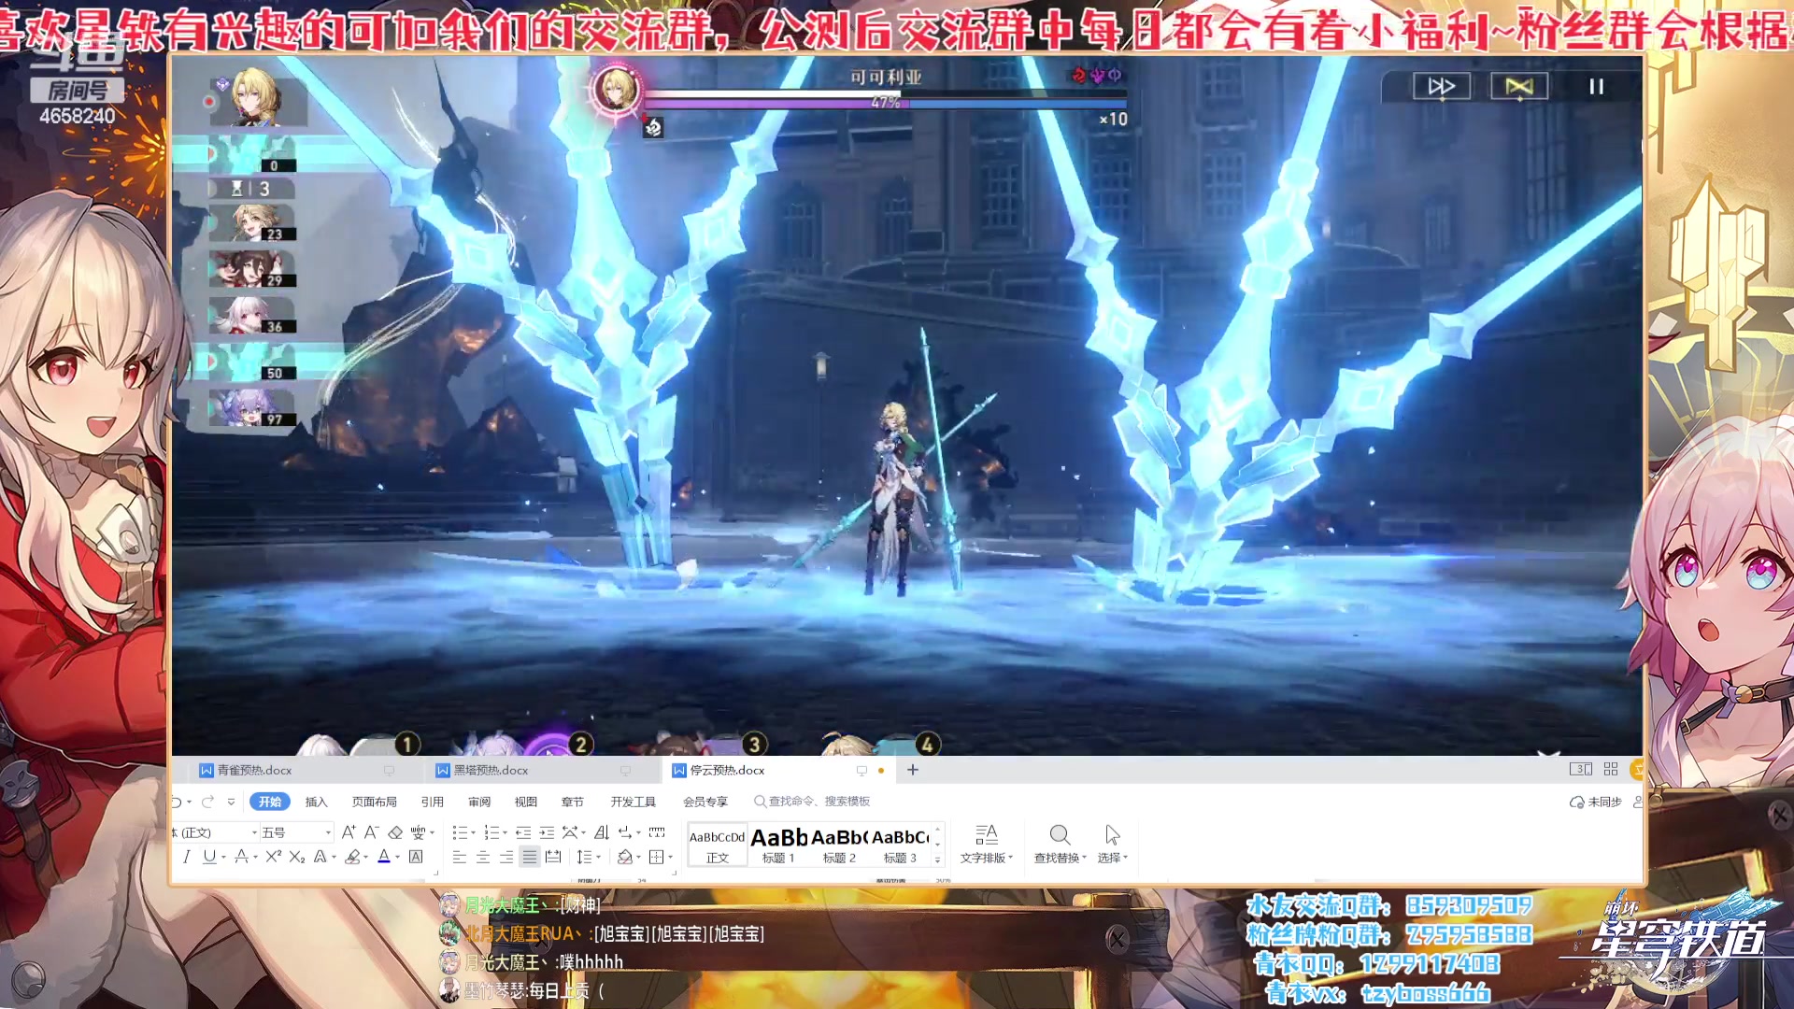Open the font color dropdown arrow
The width and height of the screenshot is (1794, 1009).
pyautogui.click(x=398, y=858)
